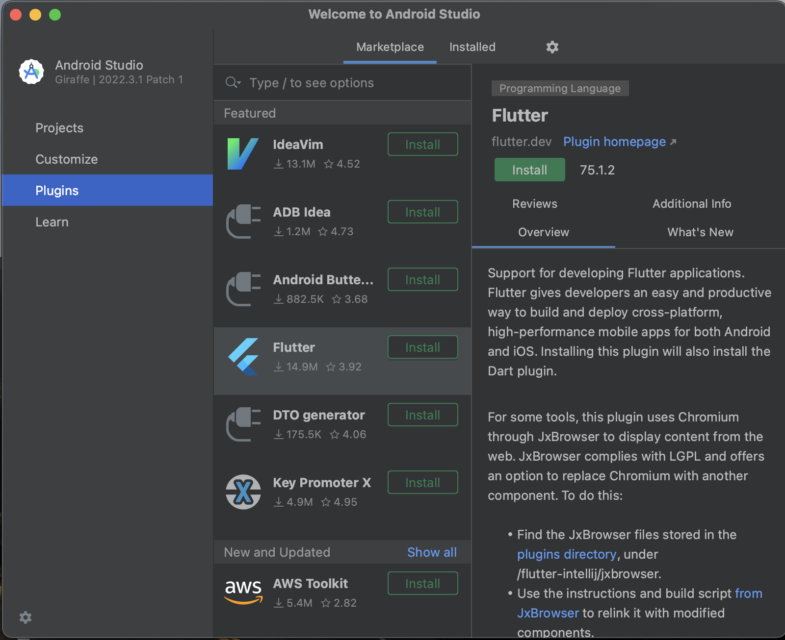Install the IdeaVim plugin

click(x=422, y=145)
